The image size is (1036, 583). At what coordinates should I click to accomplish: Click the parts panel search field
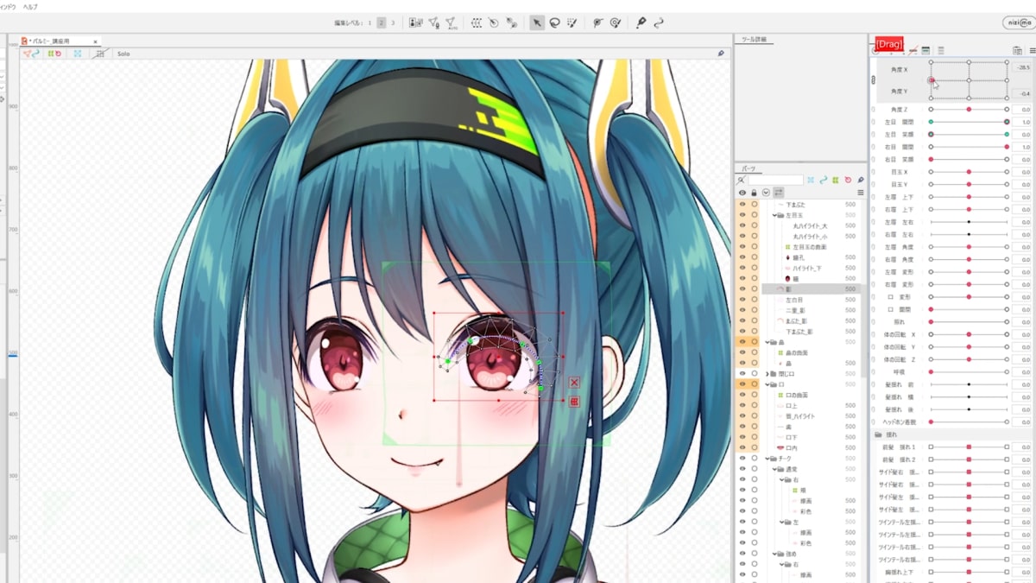775,180
